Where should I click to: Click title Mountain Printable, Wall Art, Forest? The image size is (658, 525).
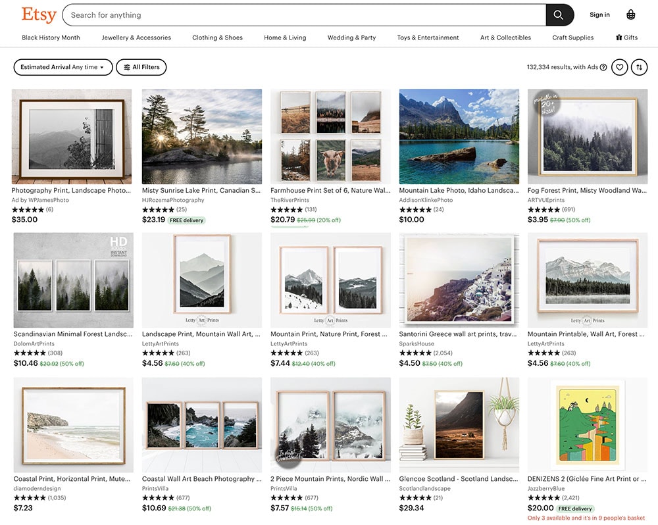pos(586,334)
